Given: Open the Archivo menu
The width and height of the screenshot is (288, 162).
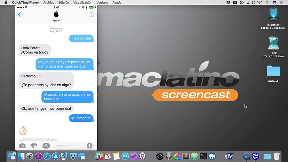Looking at the screenshot, I should pos(49,2).
